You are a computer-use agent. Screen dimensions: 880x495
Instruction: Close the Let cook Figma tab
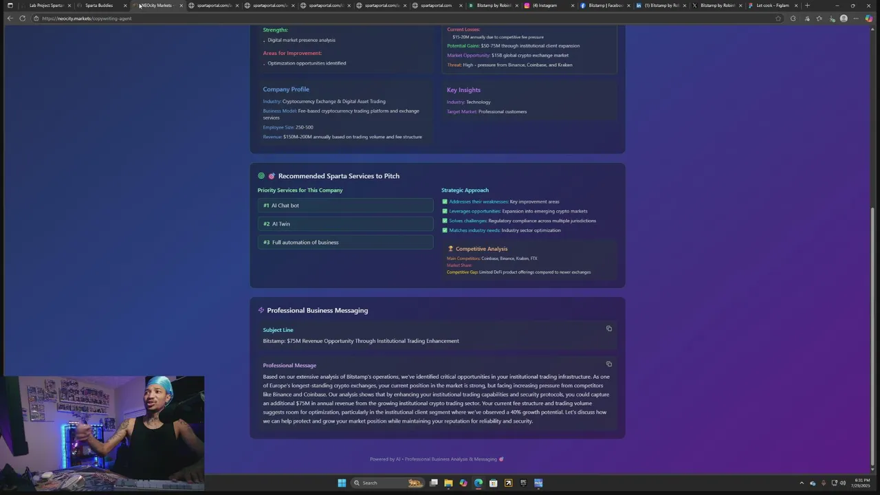[796, 5]
